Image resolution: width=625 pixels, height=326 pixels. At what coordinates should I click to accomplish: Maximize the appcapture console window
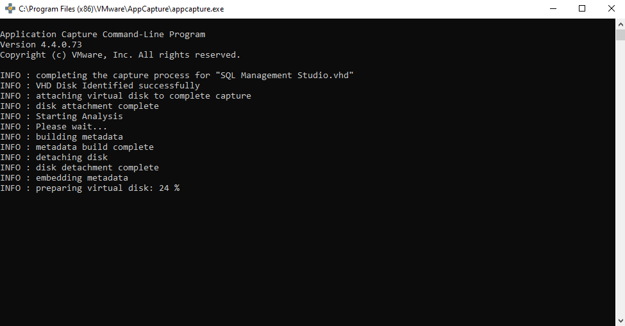pyautogui.click(x=582, y=9)
